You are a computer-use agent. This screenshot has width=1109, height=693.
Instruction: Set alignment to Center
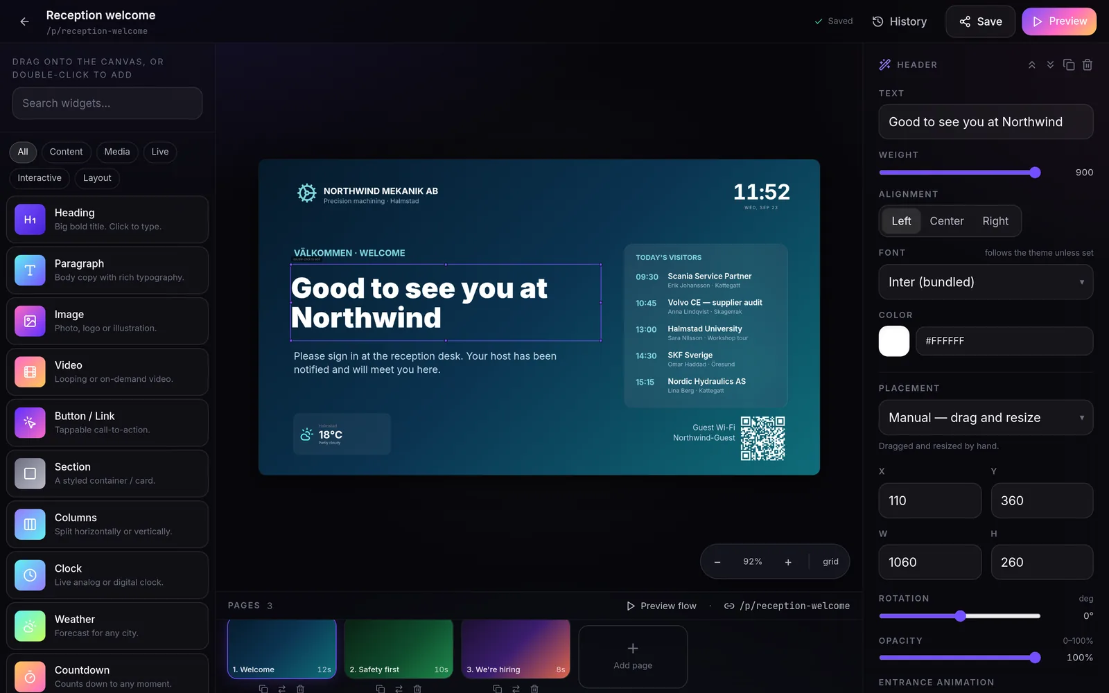pyautogui.click(x=947, y=221)
